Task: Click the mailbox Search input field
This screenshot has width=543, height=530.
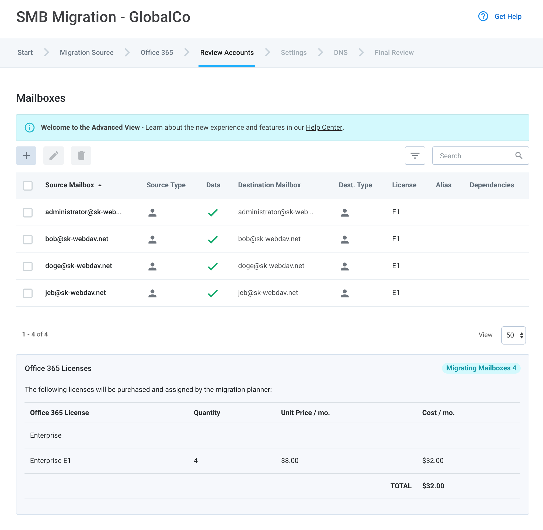Action: point(480,156)
